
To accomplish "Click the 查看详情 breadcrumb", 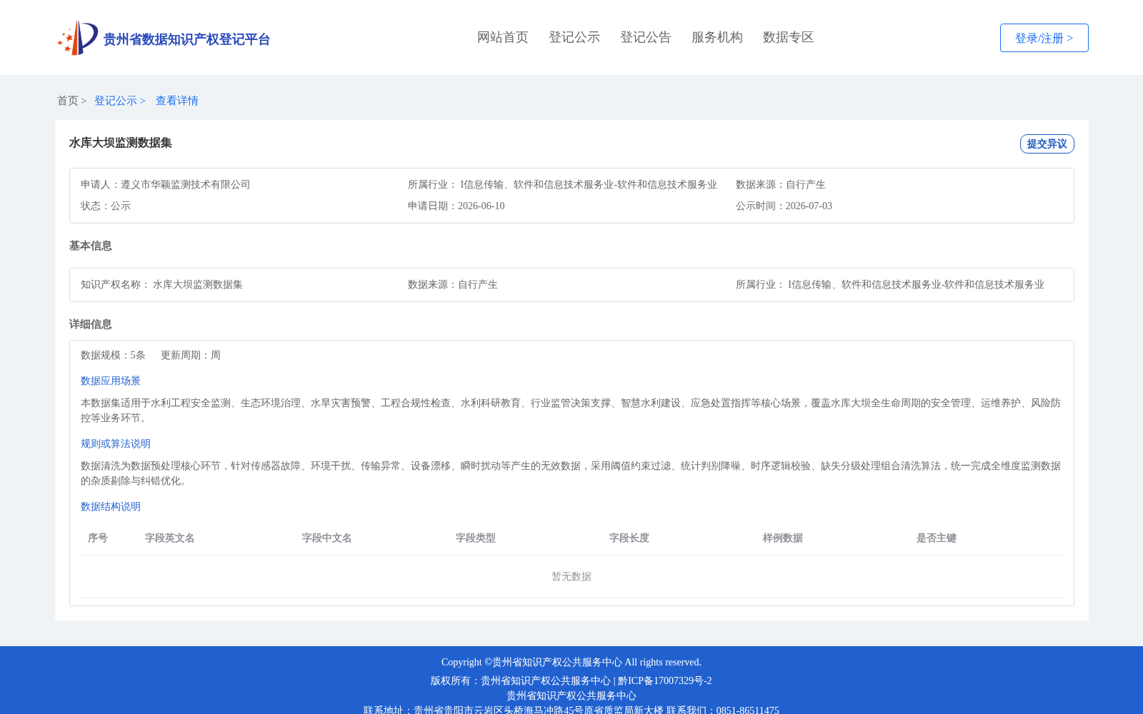I will (177, 101).
